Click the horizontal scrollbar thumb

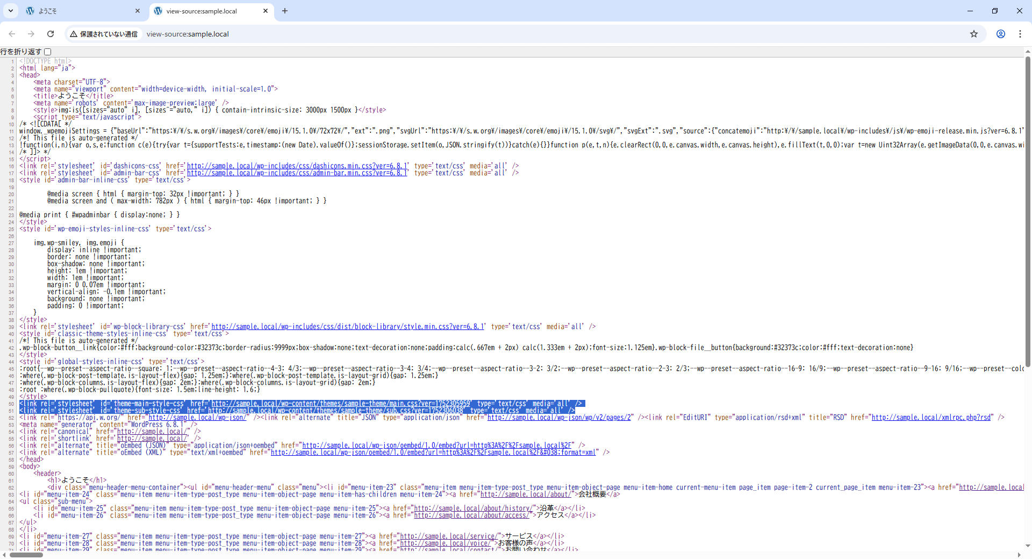[26, 555]
